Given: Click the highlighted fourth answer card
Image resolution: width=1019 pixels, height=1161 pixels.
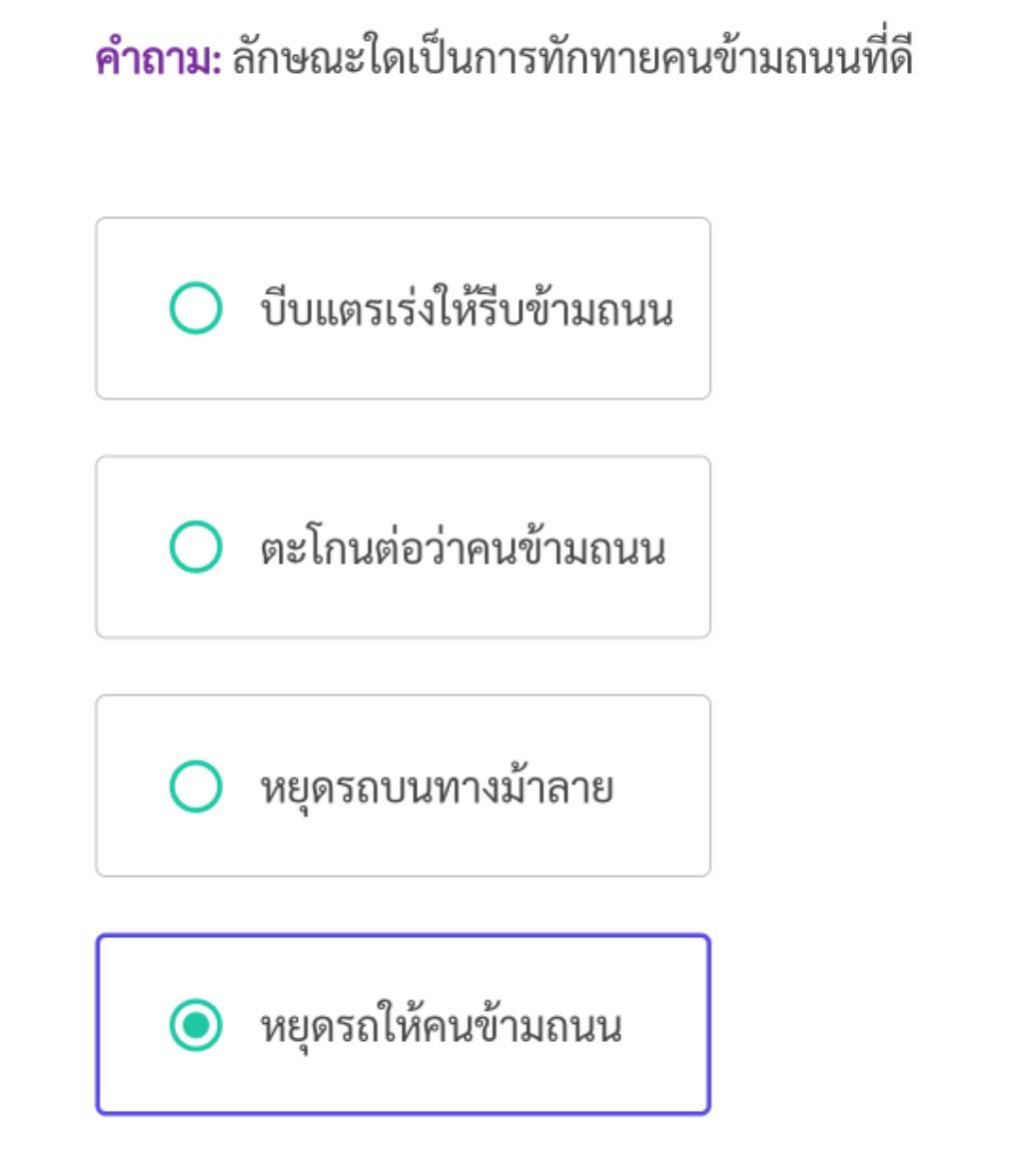Looking at the screenshot, I should (x=403, y=1025).
